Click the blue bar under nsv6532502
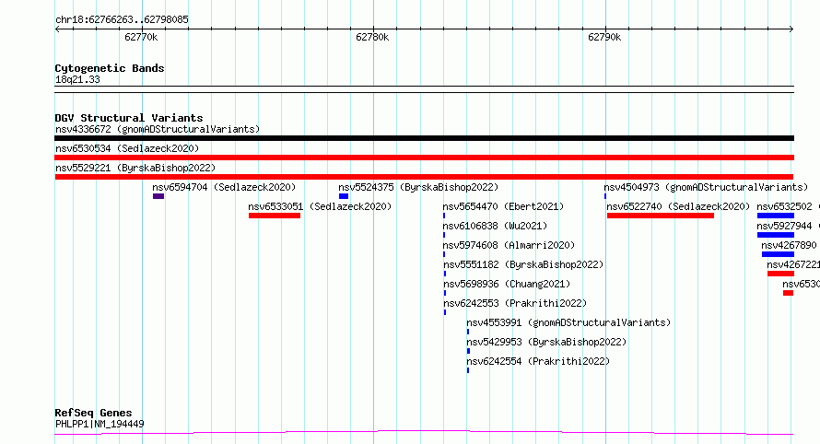The height and width of the screenshot is (444, 820). click(776, 216)
